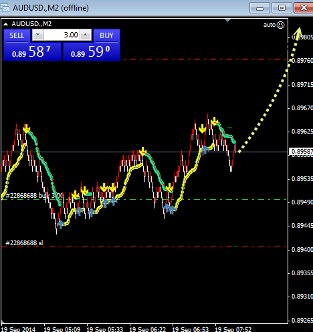Click the chart shift triangle marker
The height and width of the screenshot is (332, 313).
coord(227,21)
